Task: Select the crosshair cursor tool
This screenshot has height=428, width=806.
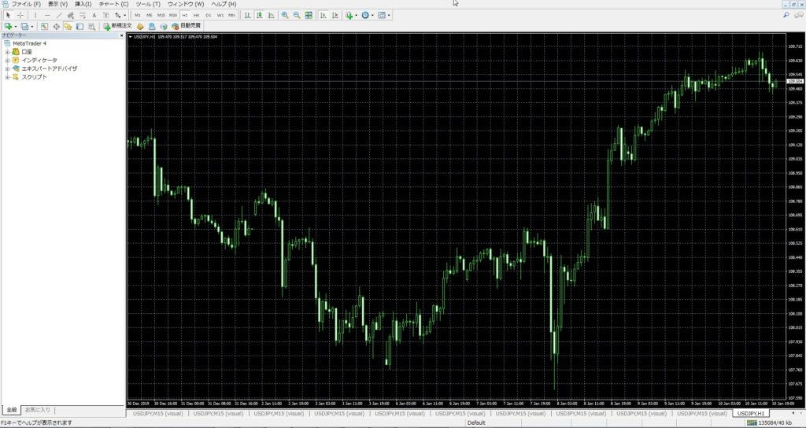Action: (20, 16)
